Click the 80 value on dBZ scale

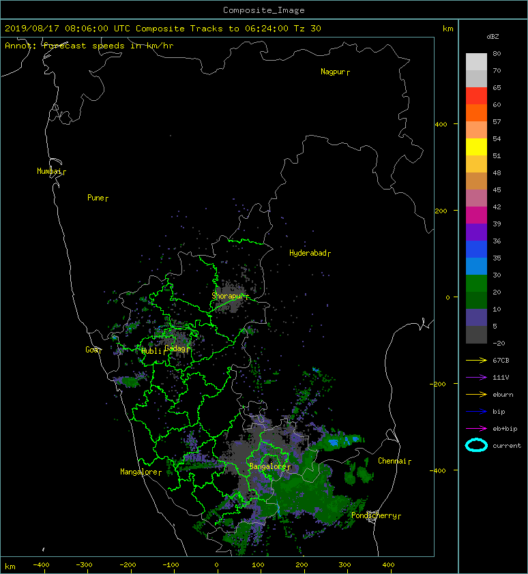[x=497, y=53]
